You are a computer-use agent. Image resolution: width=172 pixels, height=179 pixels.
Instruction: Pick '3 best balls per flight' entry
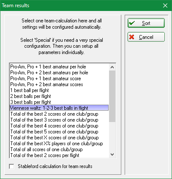[59, 102]
